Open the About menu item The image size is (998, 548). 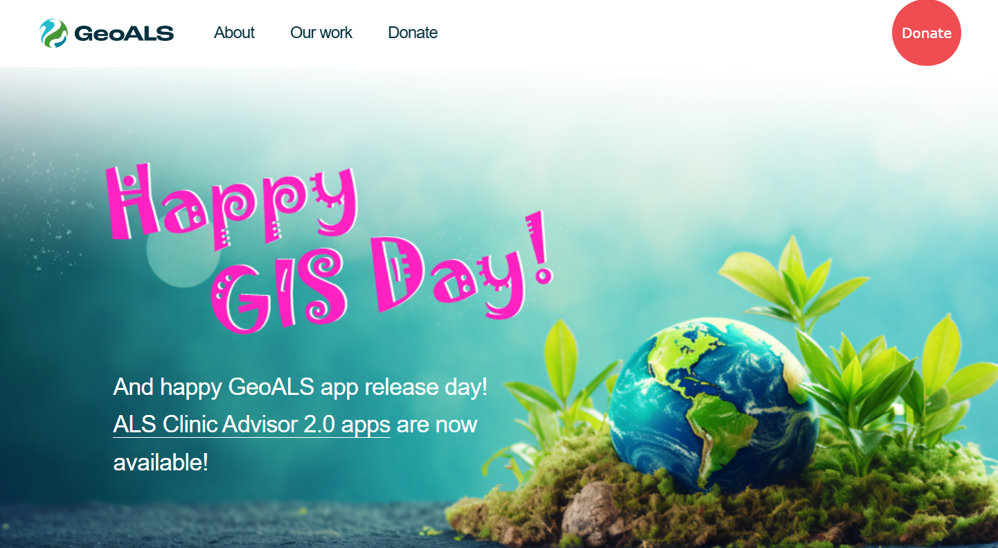[234, 33]
